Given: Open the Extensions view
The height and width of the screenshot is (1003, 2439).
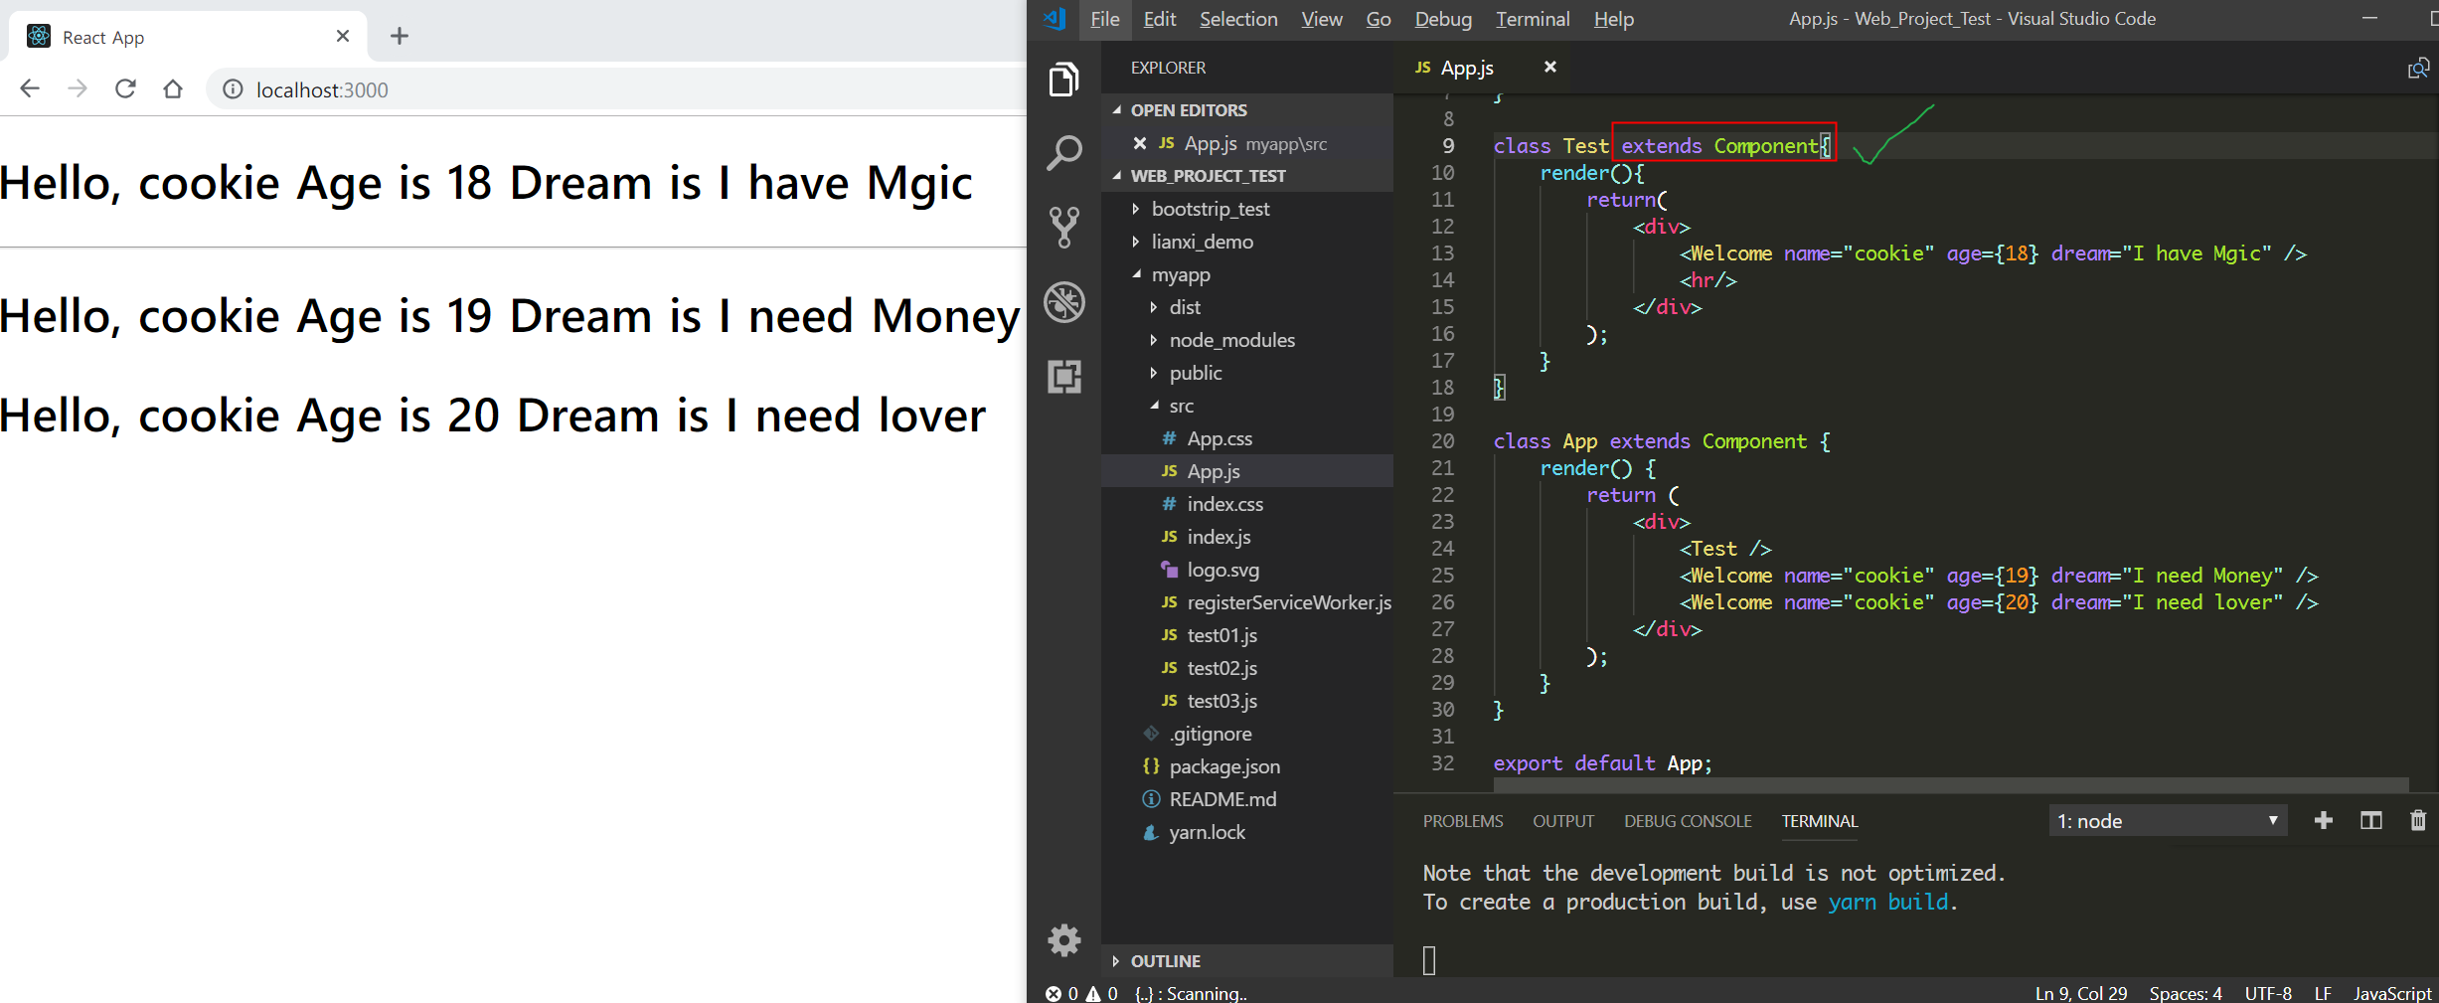Looking at the screenshot, I should 1063,377.
